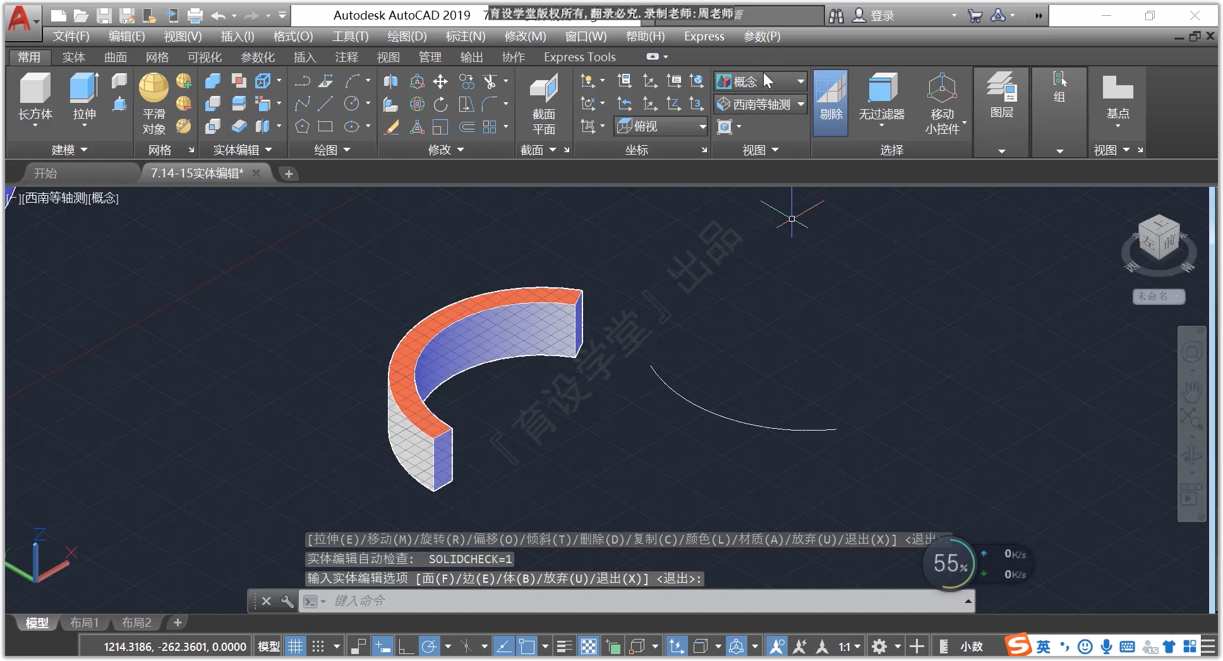Screen dimensions: 1223x661
Task: Click the command line wrench settings icon
Action: (x=287, y=601)
